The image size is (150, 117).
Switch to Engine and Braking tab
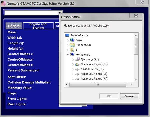38,26
